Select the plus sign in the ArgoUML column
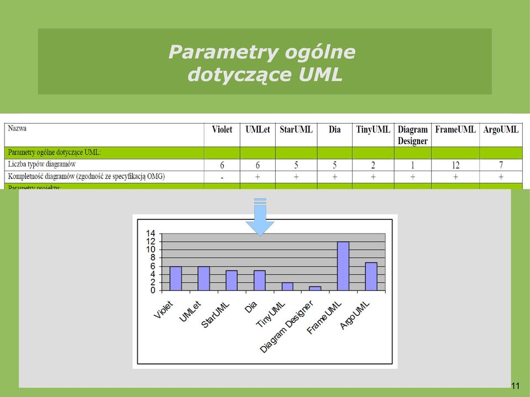Screen dimensions: 530x397 tap(501, 177)
